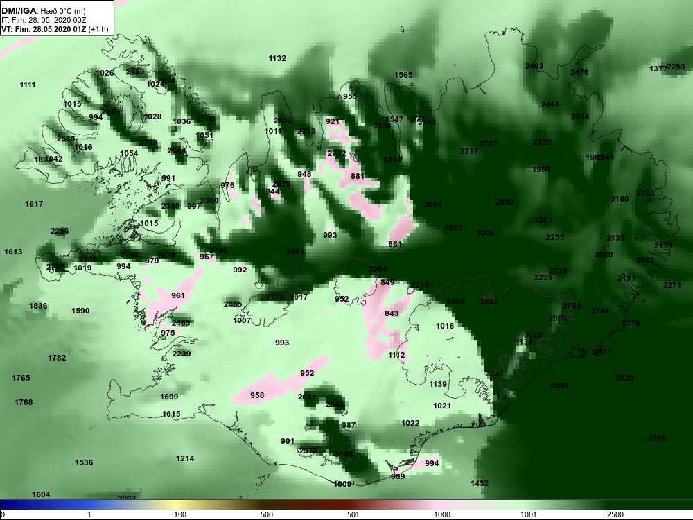Click the map value '1112'

(396, 356)
